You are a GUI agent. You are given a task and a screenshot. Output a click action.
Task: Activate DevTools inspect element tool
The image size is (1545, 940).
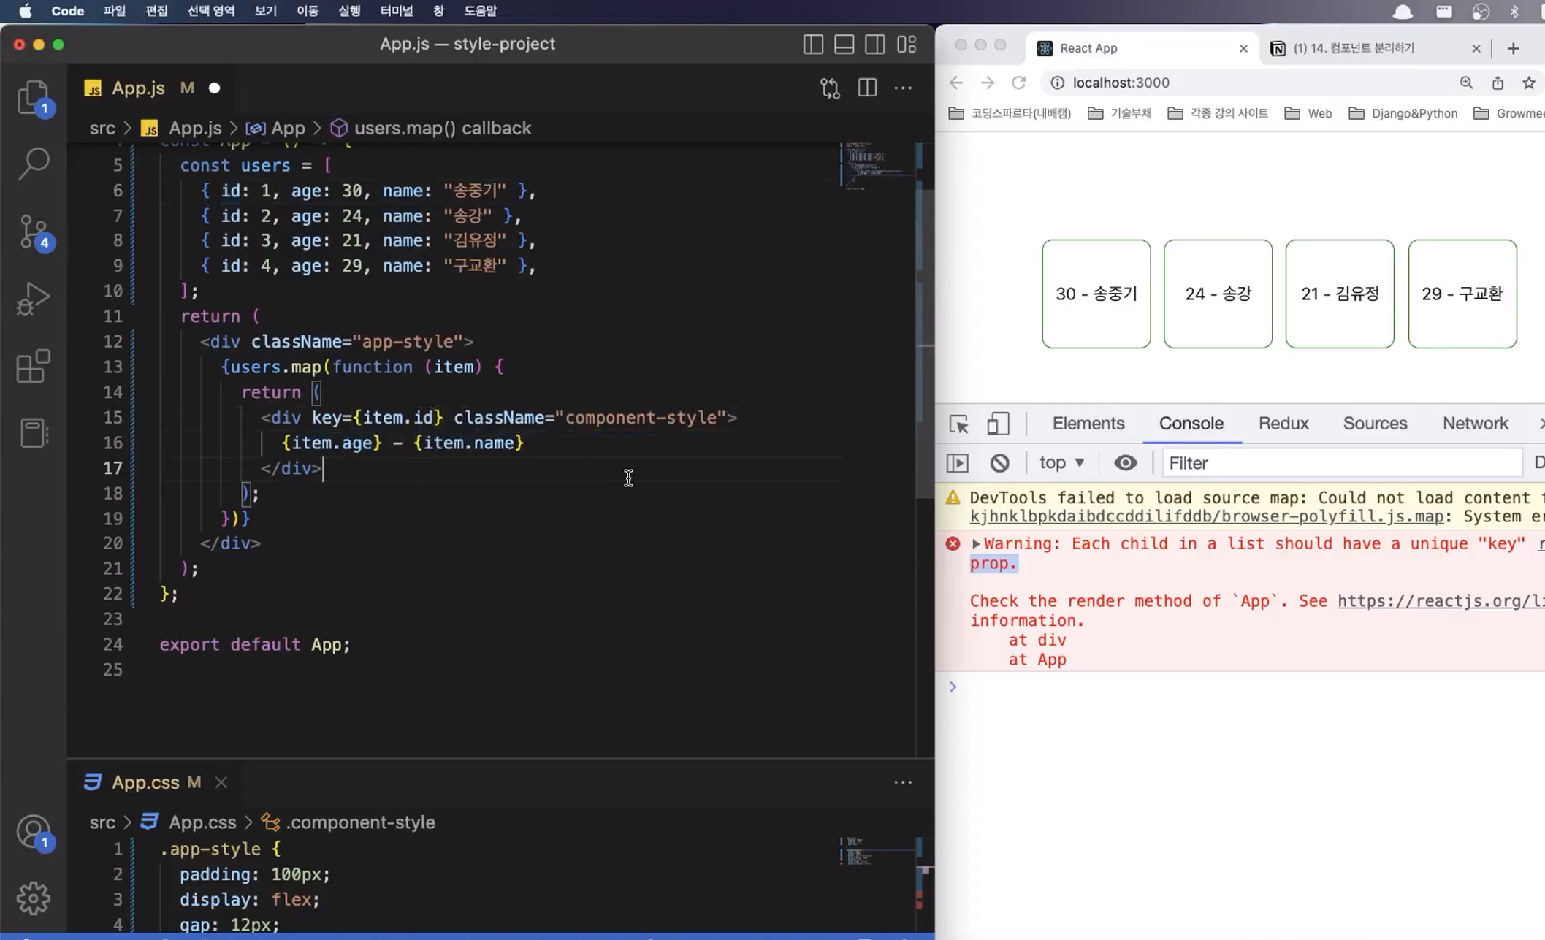958,424
